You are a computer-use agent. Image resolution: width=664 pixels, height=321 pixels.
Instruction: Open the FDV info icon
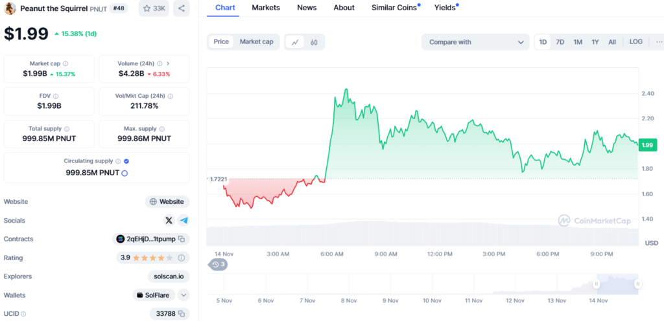(x=56, y=96)
